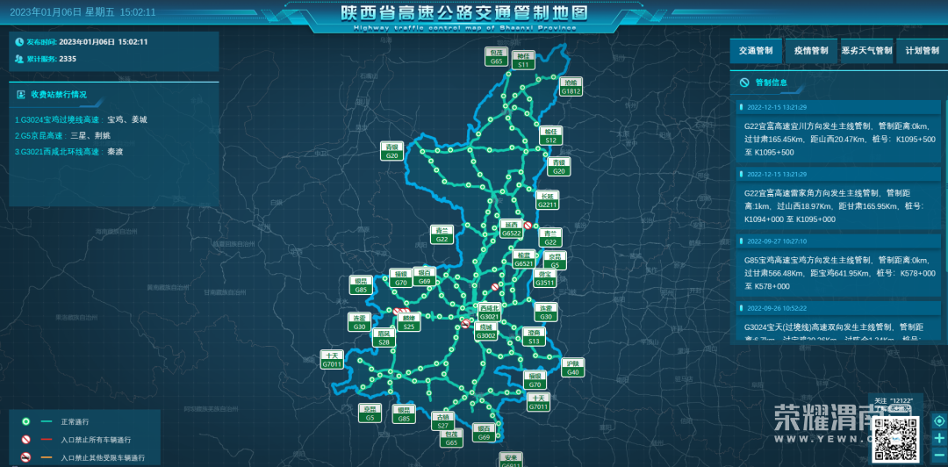Open the 恶劣天气管制 tab
948x467 pixels.
(x=866, y=51)
